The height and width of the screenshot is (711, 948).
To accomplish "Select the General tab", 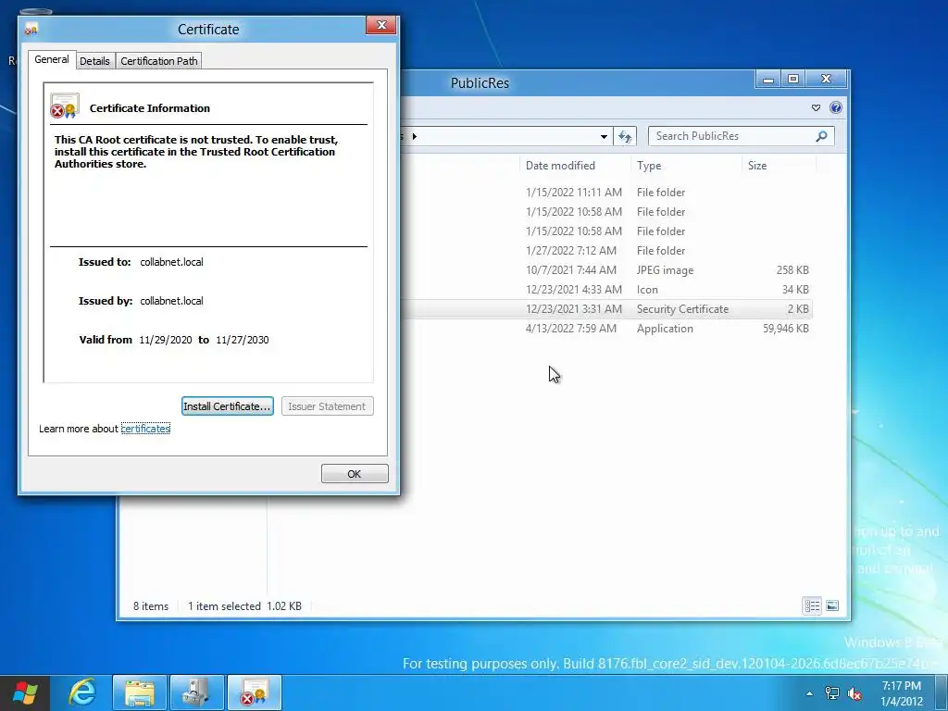I will click(x=52, y=59).
